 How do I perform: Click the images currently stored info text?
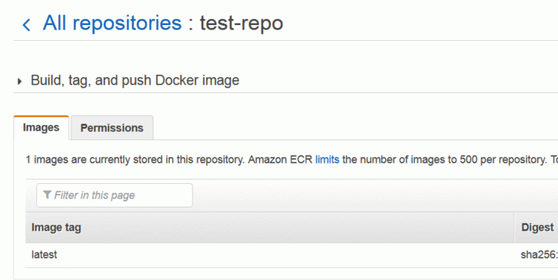click(x=135, y=160)
